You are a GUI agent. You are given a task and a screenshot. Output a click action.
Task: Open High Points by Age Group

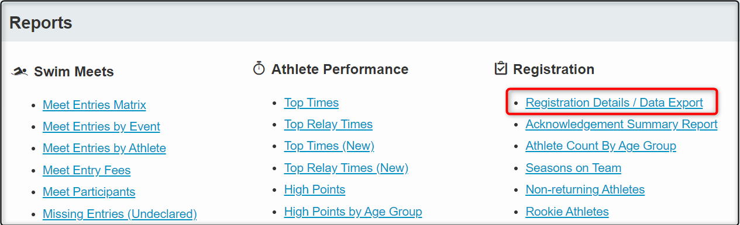pos(353,212)
